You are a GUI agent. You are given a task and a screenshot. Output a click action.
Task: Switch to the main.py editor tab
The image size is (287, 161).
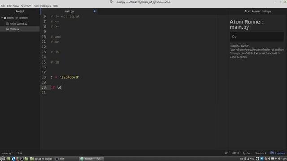tap(69, 11)
